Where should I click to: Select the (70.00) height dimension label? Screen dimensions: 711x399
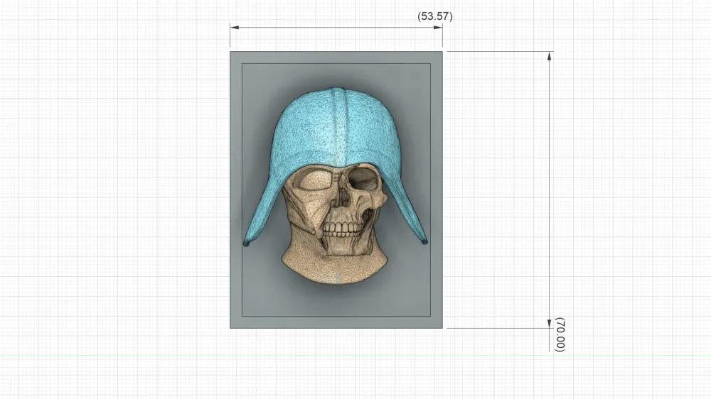click(x=560, y=334)
